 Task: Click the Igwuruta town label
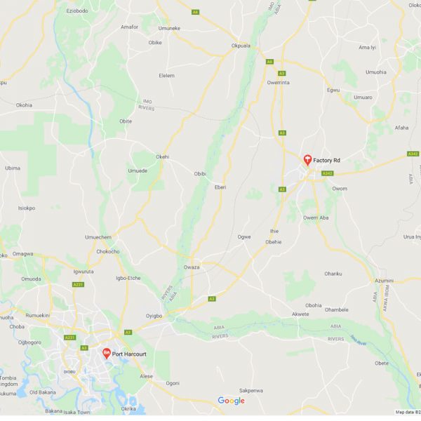tap(83, 272)
